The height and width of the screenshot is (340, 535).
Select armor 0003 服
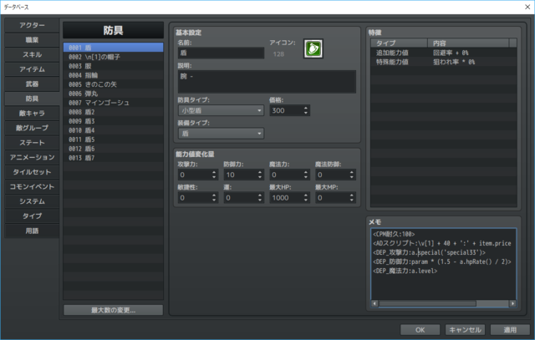114,66
